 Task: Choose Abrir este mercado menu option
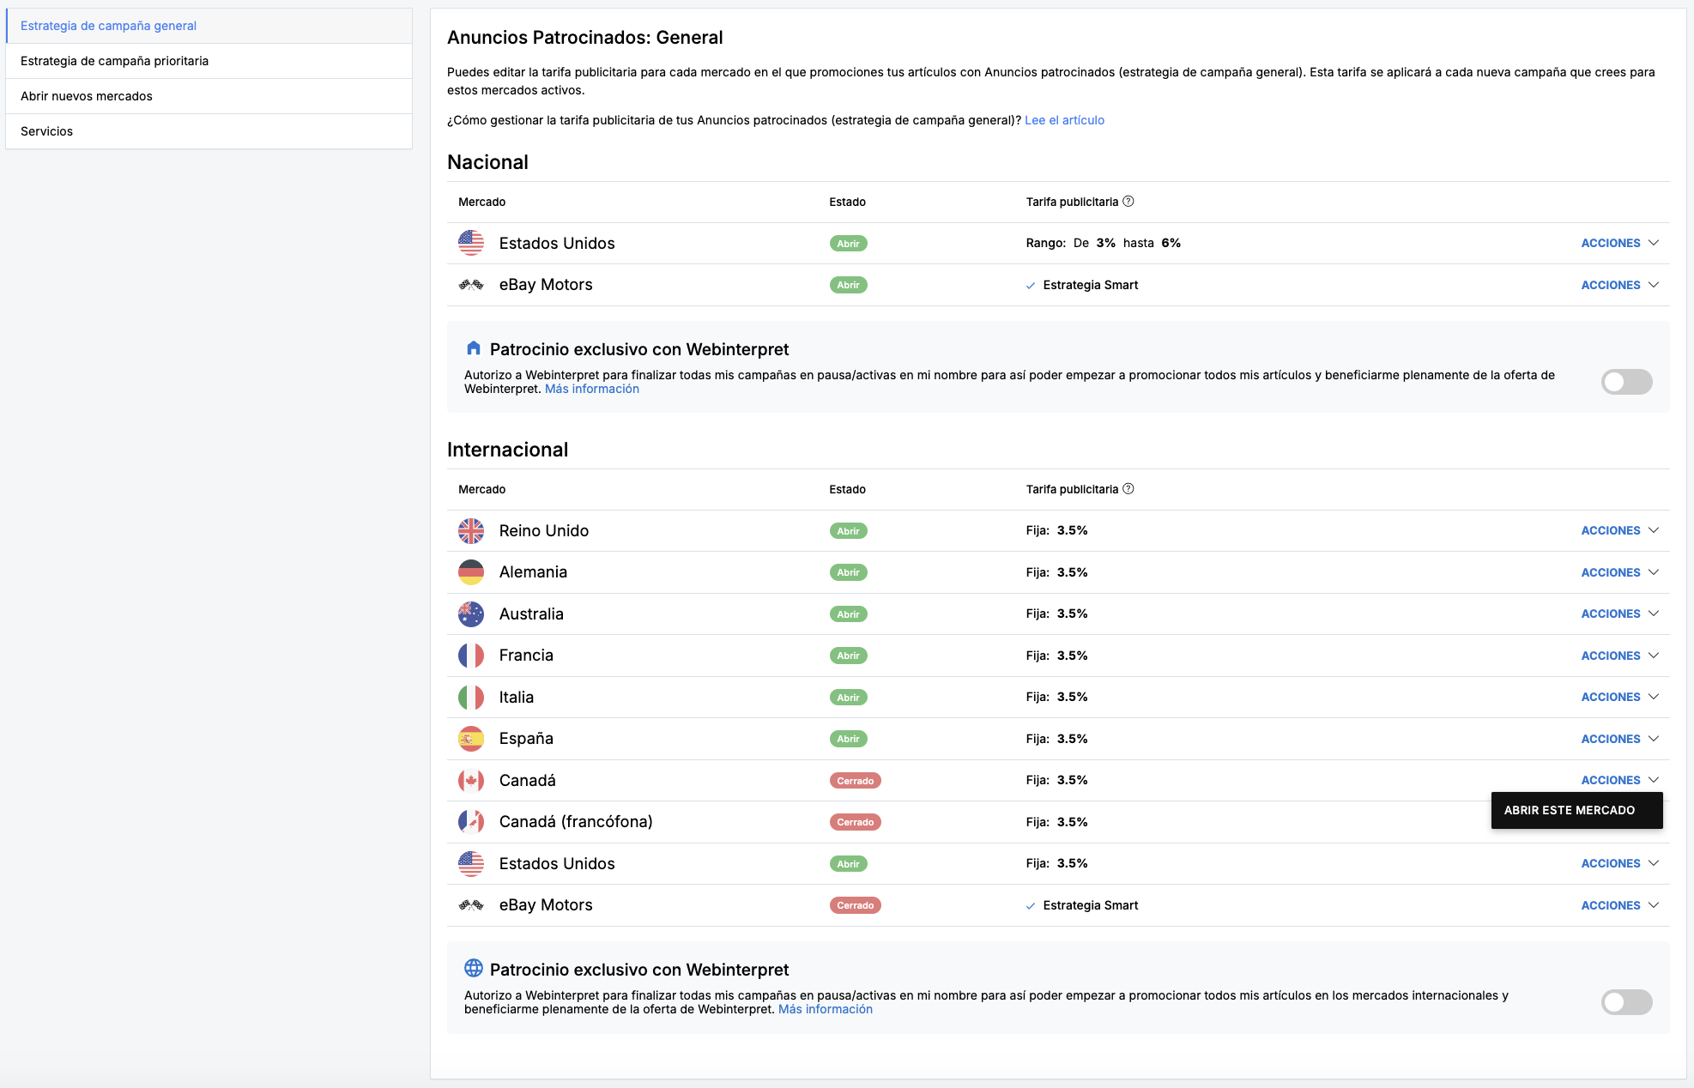[1576, 810]
